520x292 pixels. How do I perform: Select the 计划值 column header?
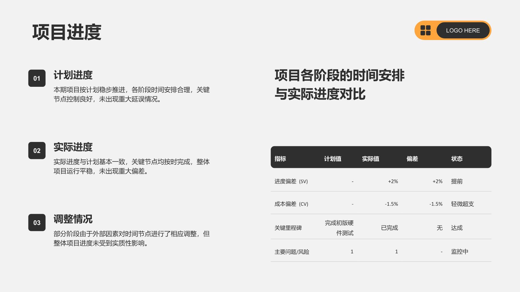pos(333,159)
